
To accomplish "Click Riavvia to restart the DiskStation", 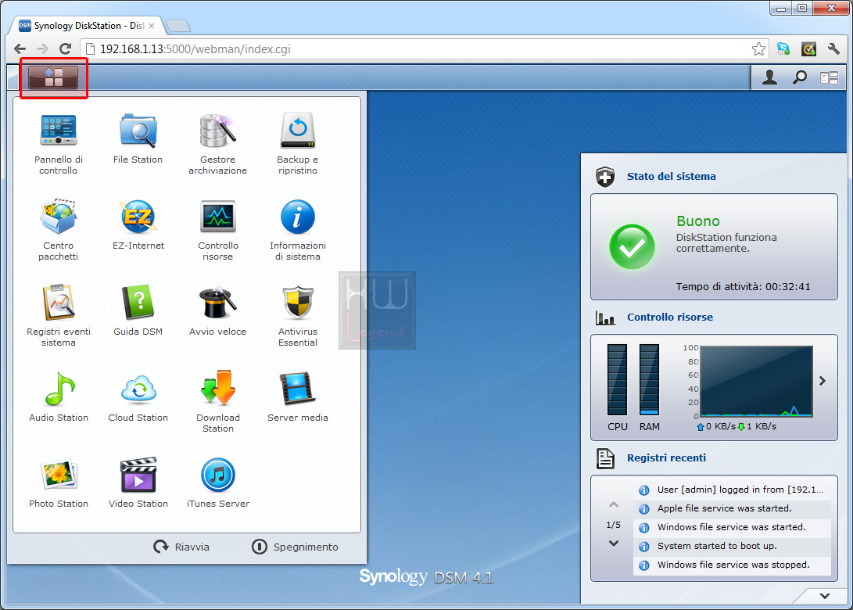I will pyautogui.click(x=181, y=547).
